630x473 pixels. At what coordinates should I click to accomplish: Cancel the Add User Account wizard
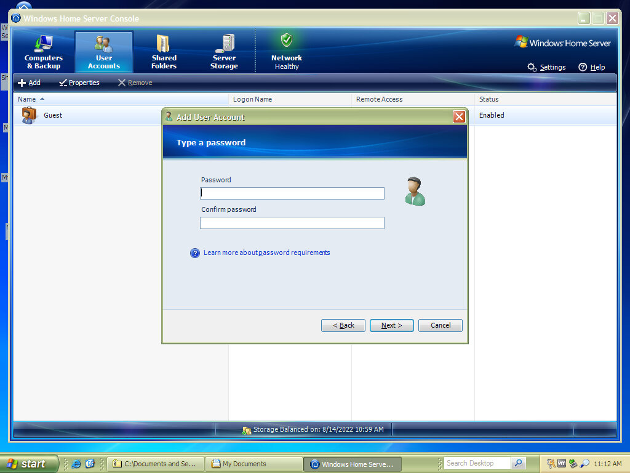click(441, 325)
